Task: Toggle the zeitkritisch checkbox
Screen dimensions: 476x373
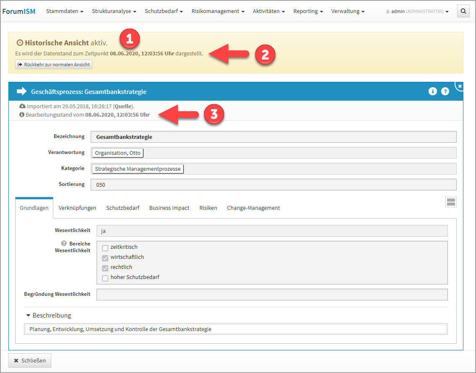Action: 105,248
